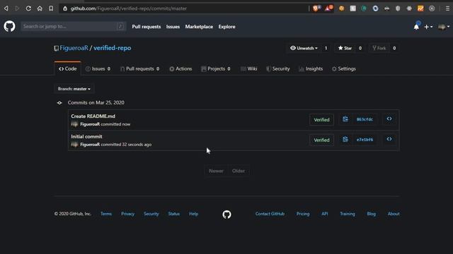Focus the Search or jump to field
This screenshot has width=453, height=254.
coord(73,27)
